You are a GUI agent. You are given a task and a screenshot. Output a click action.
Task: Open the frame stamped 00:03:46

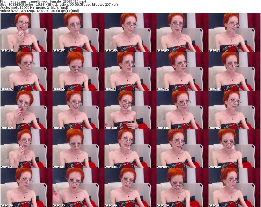click(x=182, y=110)
